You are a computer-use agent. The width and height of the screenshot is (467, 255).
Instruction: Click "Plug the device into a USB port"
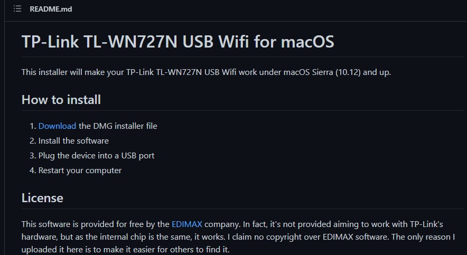click(96, 156)
